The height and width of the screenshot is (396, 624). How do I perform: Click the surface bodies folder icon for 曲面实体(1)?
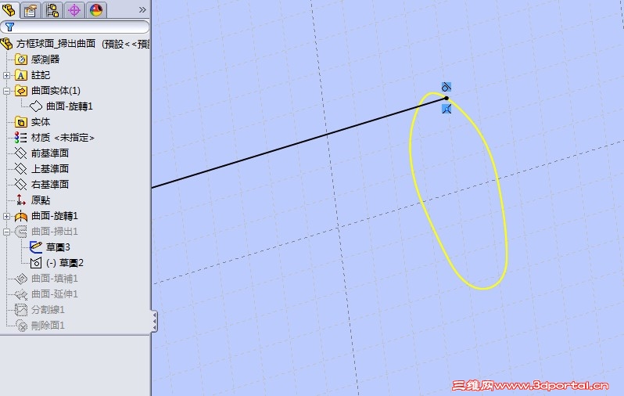tap(20, 91)
